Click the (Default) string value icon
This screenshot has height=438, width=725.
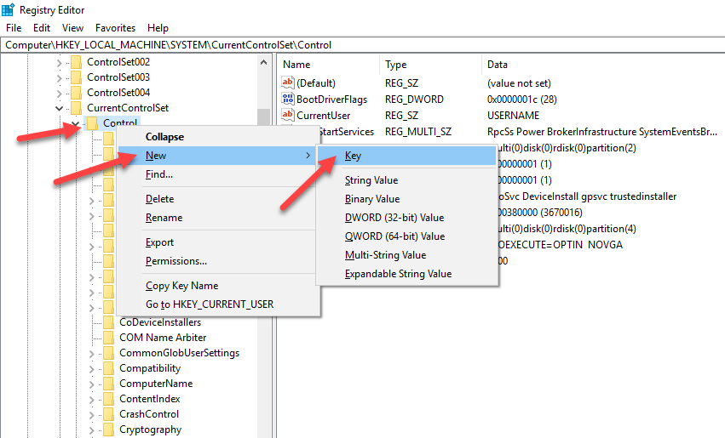click(x=288, y=83)
